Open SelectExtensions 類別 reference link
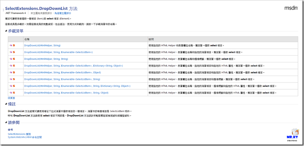304x146 pixels. 19,134
